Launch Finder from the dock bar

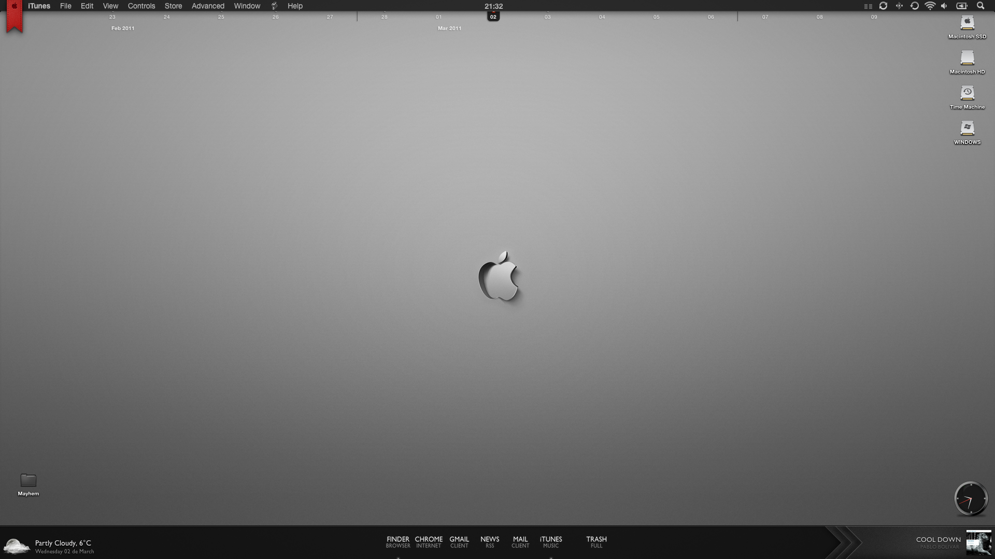click(x=398, y=542)
